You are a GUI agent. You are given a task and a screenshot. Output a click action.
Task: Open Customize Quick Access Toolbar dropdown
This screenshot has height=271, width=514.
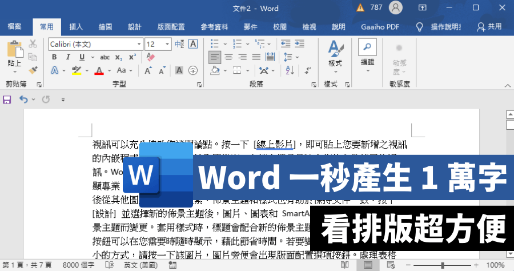(x=63, y=99)
